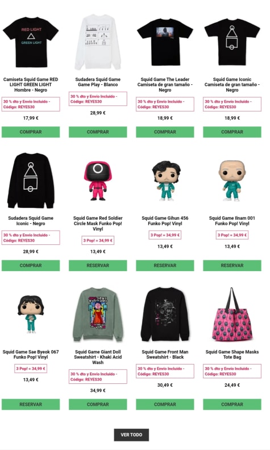Click the Iconic oversized black t-shirt image
This screenshot has height=450, width=270.
tap(232, 42)
